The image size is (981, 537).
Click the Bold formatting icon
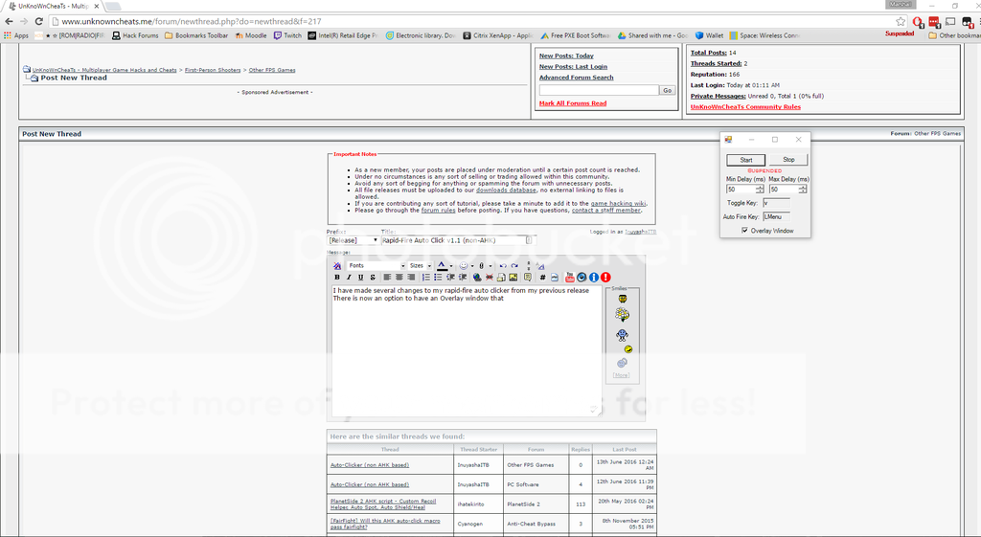click(x=337, y=278)
